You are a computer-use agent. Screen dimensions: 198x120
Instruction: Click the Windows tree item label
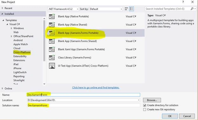point(18,28)
